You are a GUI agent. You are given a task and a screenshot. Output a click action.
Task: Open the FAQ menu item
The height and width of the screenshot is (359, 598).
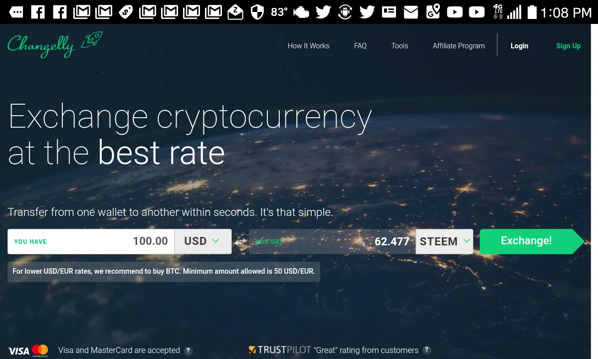coord(360,46)
